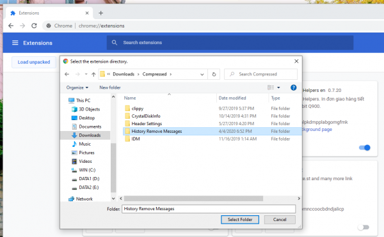The height and width of the screenshot is (237, 384).
Task: Click the file list horizontal scrollbar thumb
Action: [193, 199]
